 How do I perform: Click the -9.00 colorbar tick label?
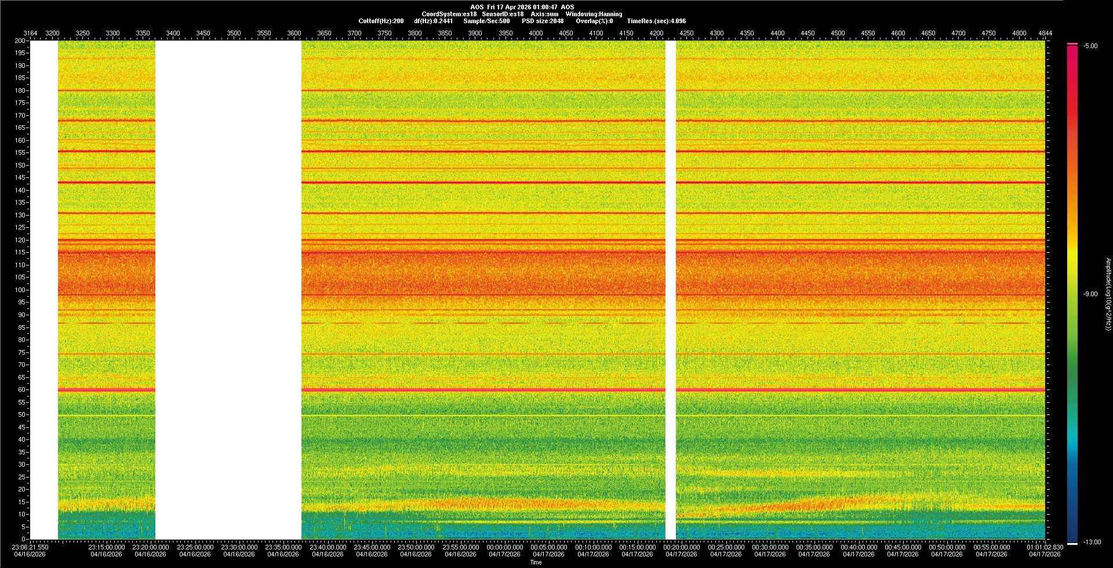point(1090,294)
